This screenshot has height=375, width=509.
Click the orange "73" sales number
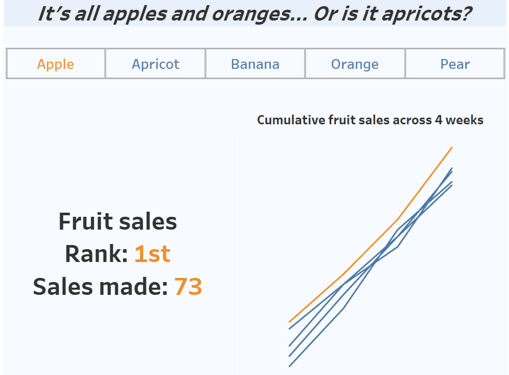(188, 287)
